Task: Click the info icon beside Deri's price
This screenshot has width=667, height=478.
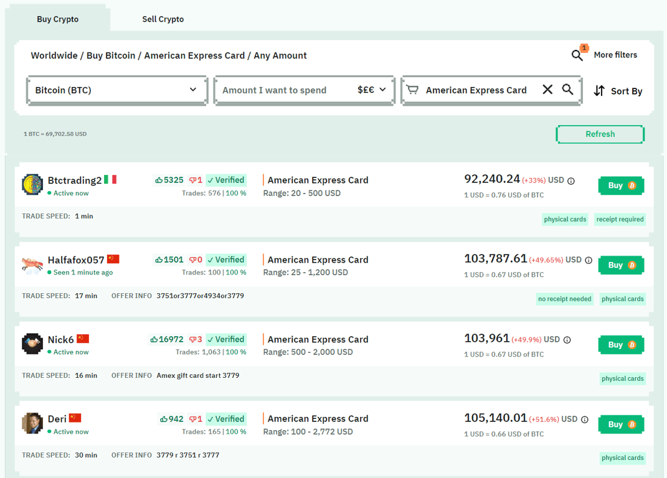Action: 584,419
